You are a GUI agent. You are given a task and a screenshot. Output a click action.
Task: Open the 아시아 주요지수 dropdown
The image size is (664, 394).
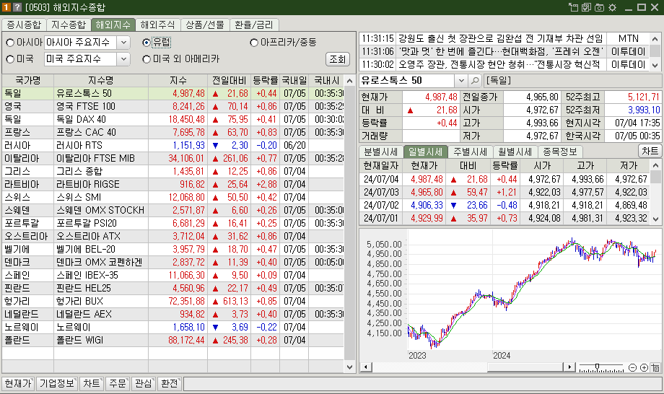pyautogui.click(x=123, y=43)
